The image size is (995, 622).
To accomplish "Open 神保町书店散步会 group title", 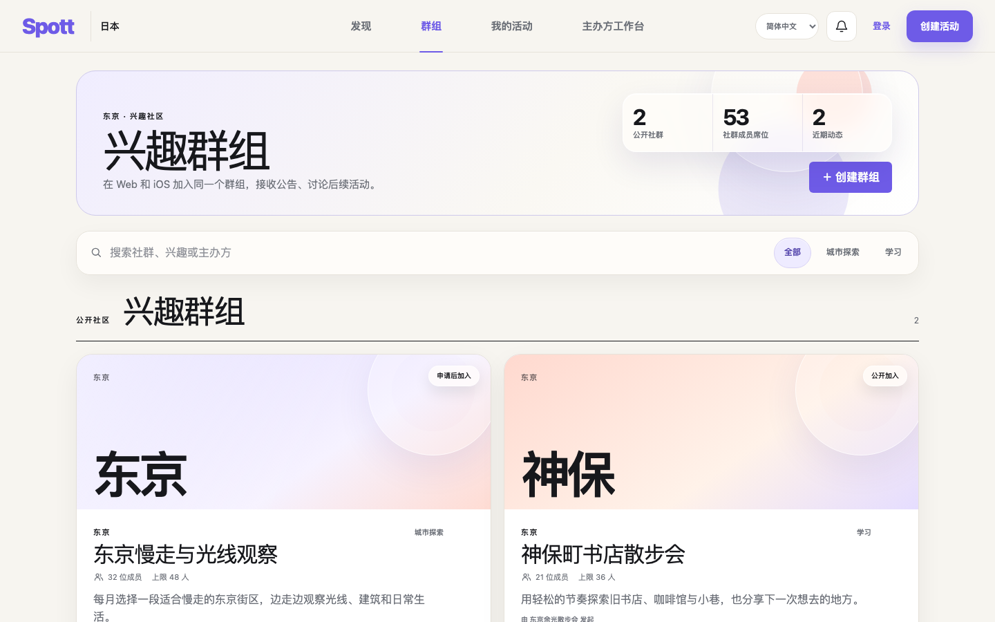I will [603, 554].
